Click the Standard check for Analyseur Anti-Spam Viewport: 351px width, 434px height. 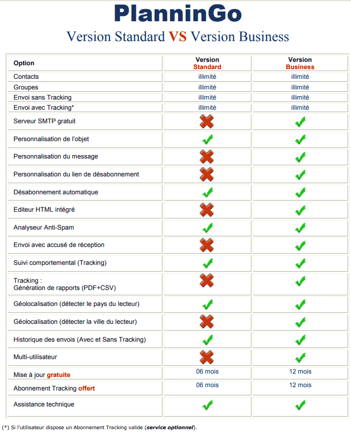(x=207, y=228)
